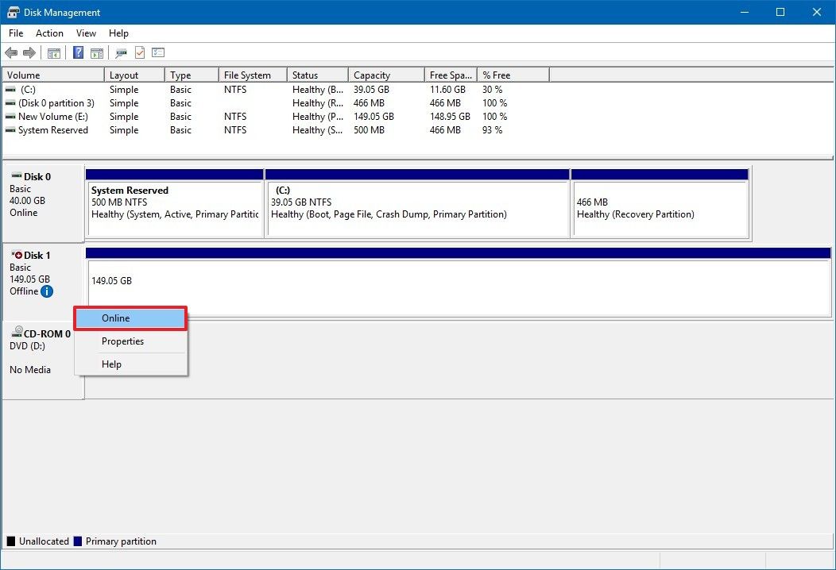Viewport: 836px width, 570px height.
Task: Open Properties from the context menu
Action: click(x=122, y=341)
